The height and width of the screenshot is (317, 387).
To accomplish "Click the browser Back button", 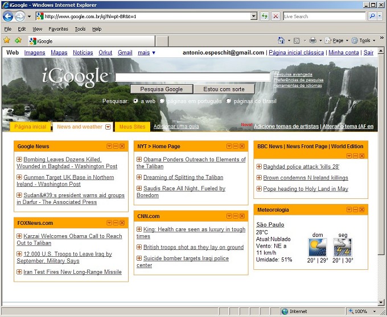I will 8,16.
